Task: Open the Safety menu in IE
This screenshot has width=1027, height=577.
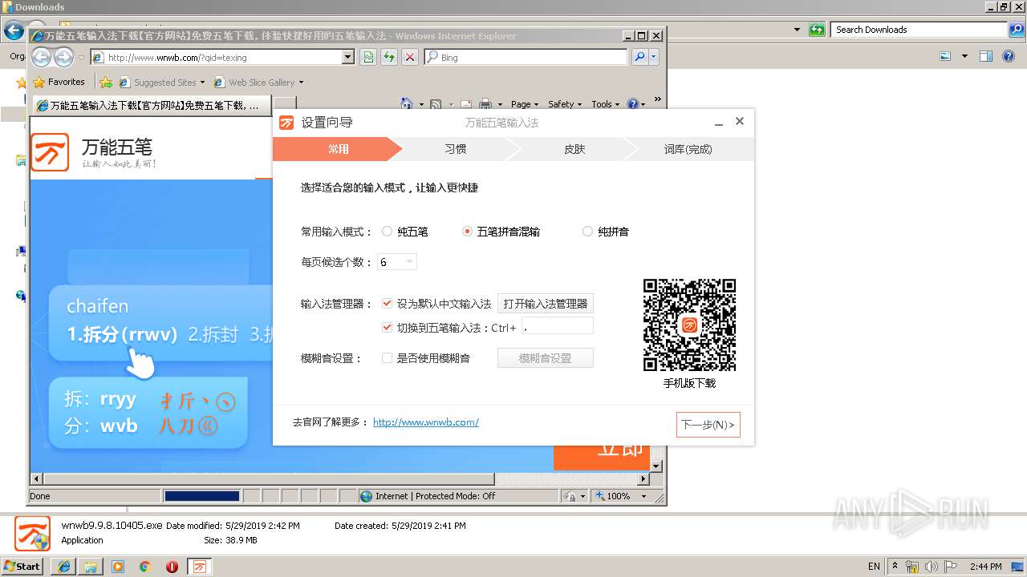Action: click(564, 104)
